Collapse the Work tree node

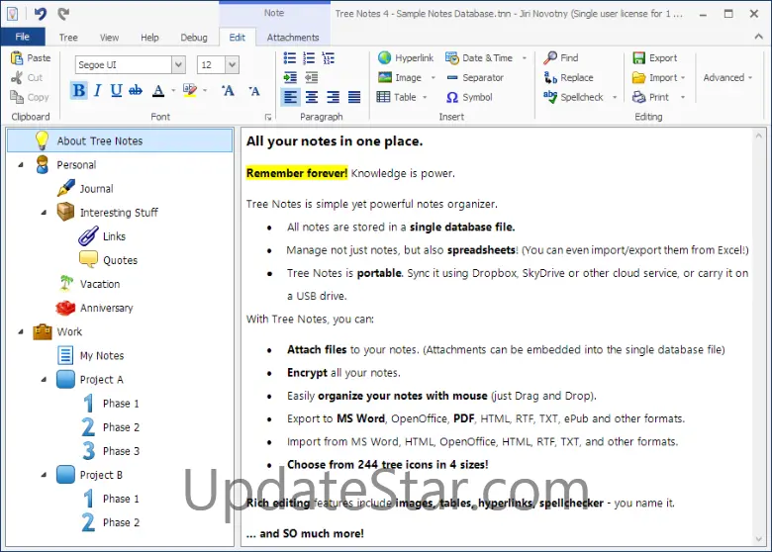click(21, 331)
